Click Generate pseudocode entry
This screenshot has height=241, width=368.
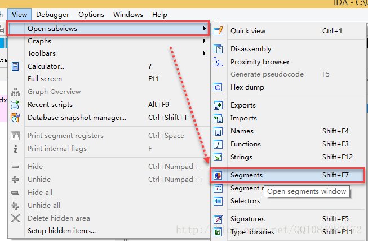pyautogui.click(x=289, y=74)
